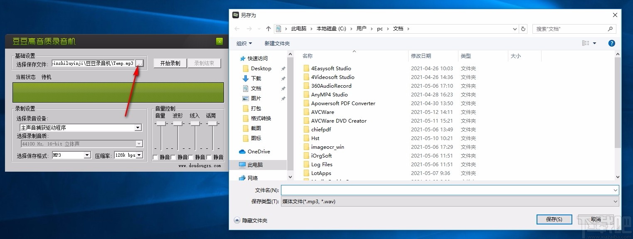633x239 pixels.
Task: Select 文档 in navigation pane
Action: coord(256,88)
